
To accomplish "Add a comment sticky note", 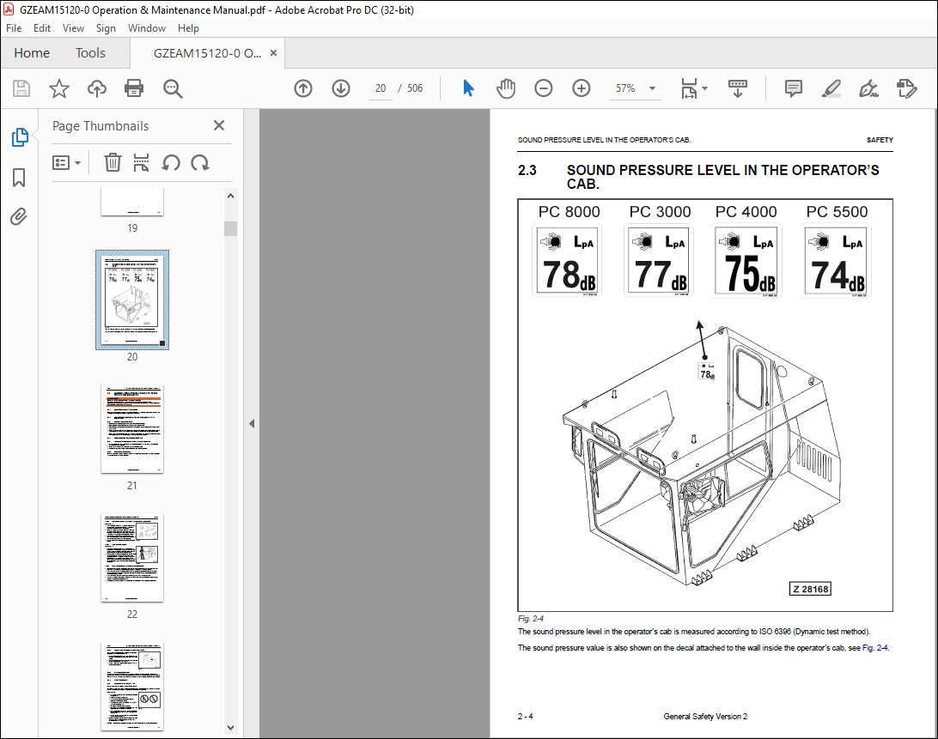I will pos(793,88).
